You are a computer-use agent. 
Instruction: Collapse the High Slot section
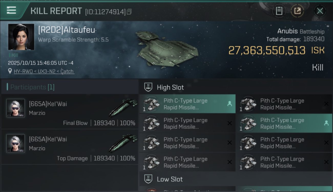170,87
